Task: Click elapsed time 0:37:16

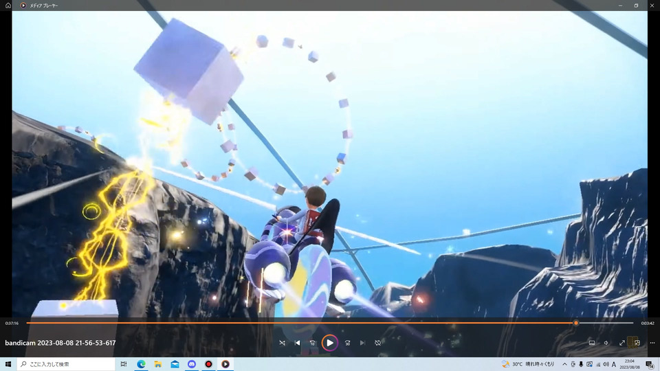Action: tap(12, 323)
